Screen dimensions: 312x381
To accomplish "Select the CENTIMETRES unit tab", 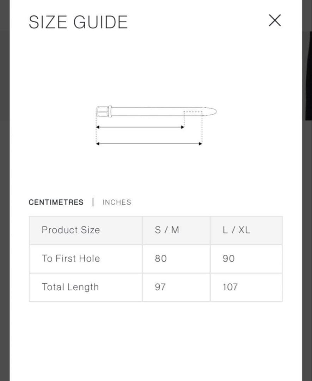I will click(56, 202).
